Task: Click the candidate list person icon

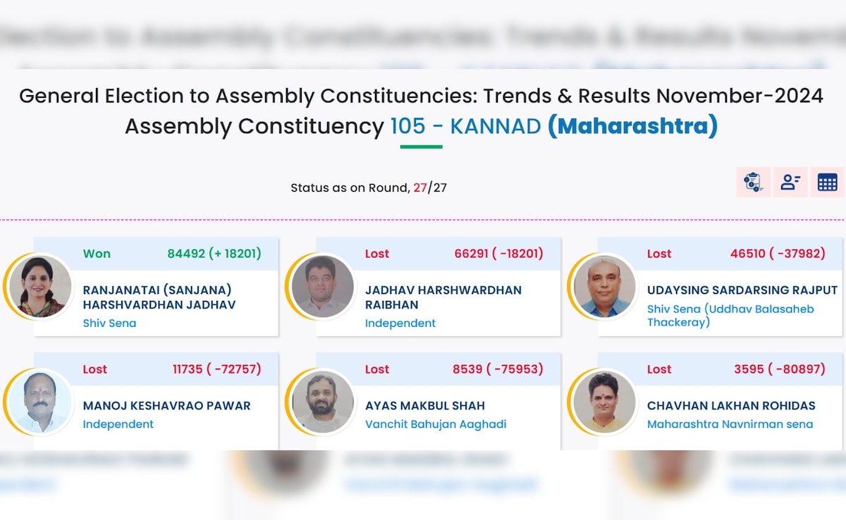Action: (x=790, y=182)
